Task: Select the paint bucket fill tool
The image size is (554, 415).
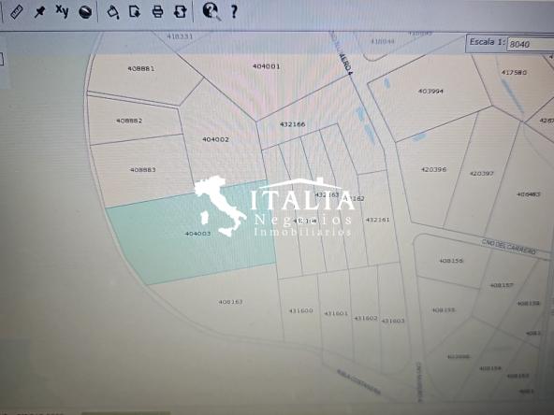Action: 112,12
